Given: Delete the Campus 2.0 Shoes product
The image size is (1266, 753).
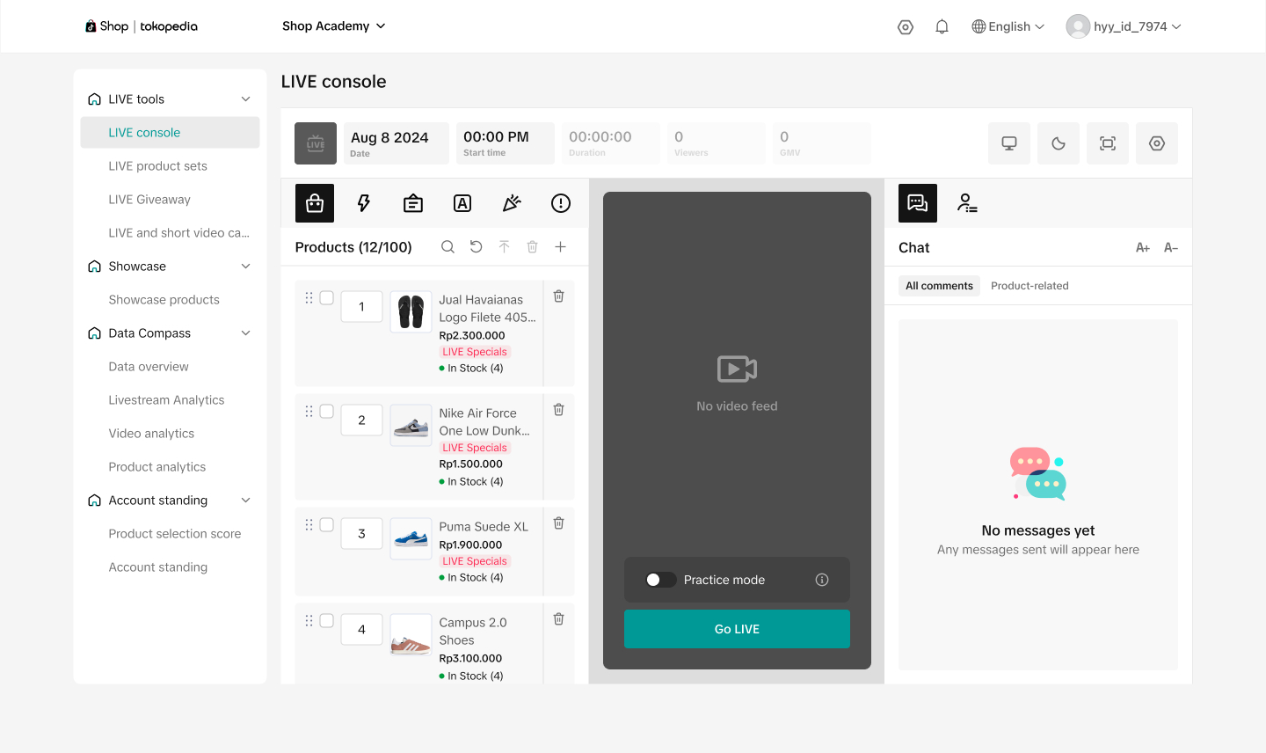Looking at the screenshot, I should (x=558, y=619).
